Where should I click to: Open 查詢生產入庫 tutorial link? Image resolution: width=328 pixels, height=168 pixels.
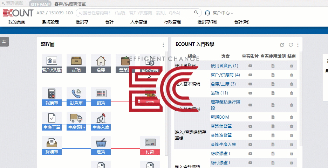(x=223, y=145)
